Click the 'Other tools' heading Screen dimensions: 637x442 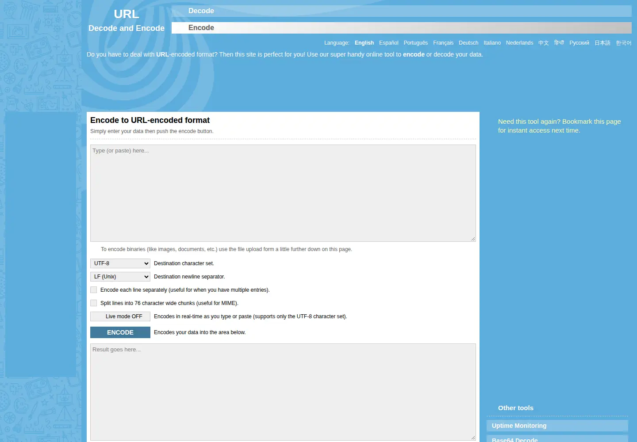click(x=516, y=408)
